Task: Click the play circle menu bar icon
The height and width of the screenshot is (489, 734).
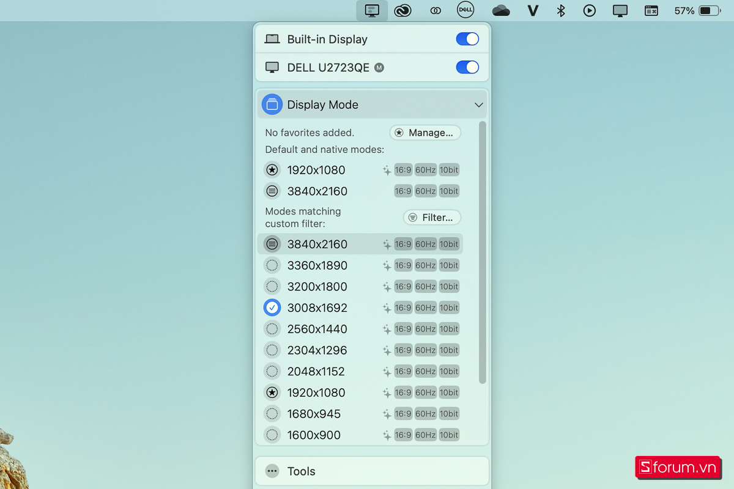Action: pyautogui.click(x=590, y=10)
